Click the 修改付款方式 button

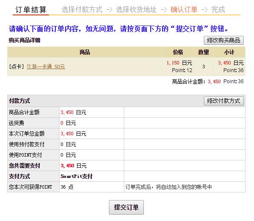[x=223, y=101]
